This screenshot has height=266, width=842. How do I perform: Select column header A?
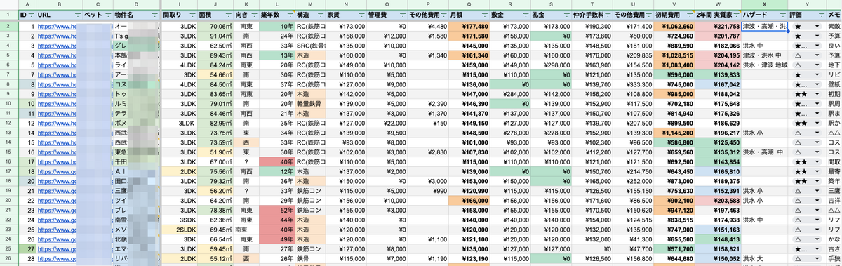pos(27,4)
